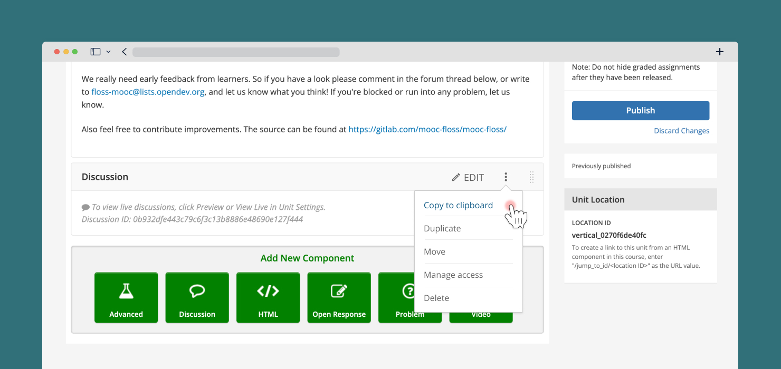The image size is (781, 369).
Task: Add a Discussion component
Action: tap(197, 298)
